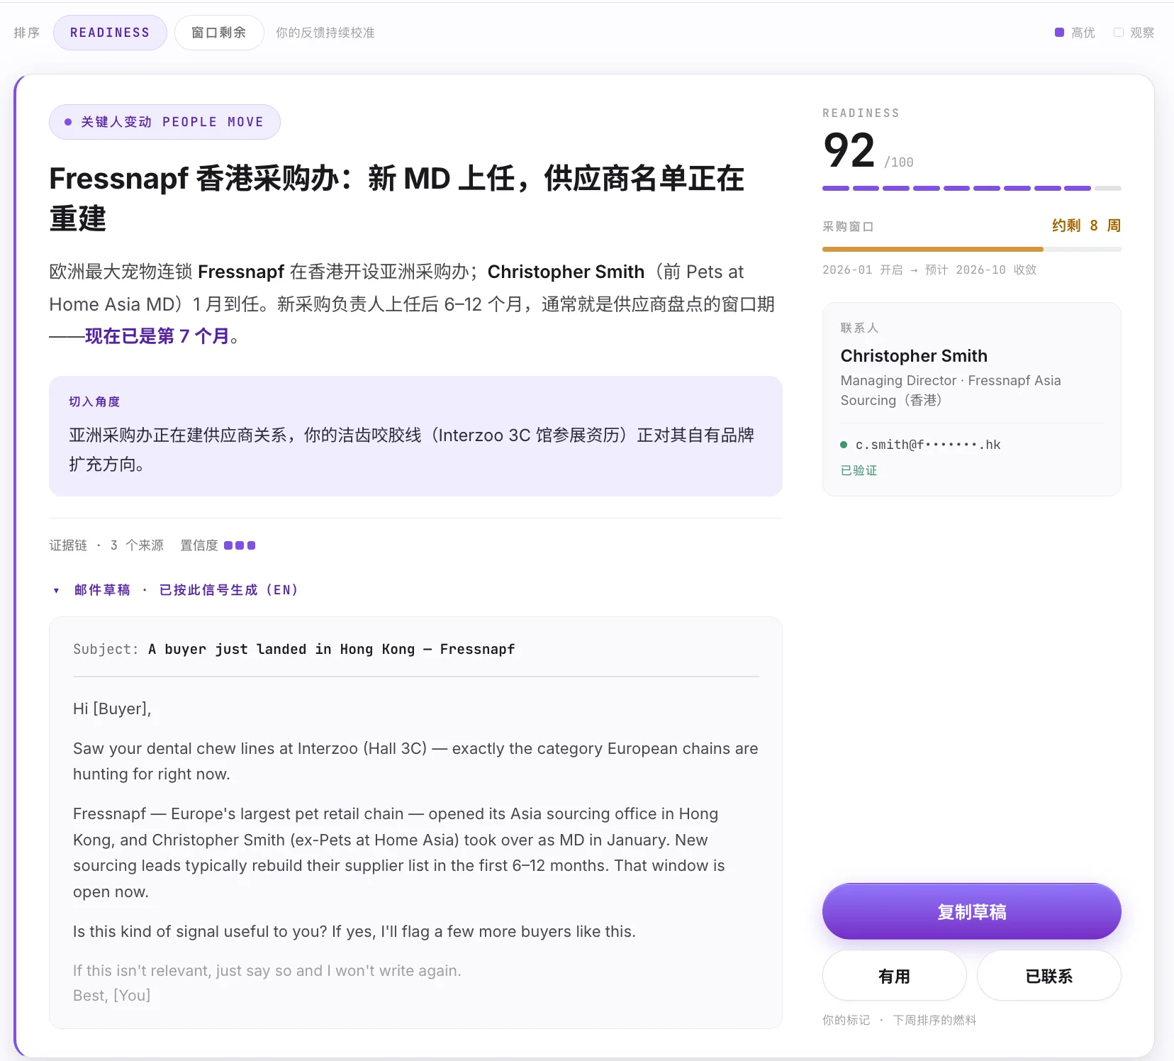
Task: Click the 已验证 status label
Action: [x=859, y=470]
